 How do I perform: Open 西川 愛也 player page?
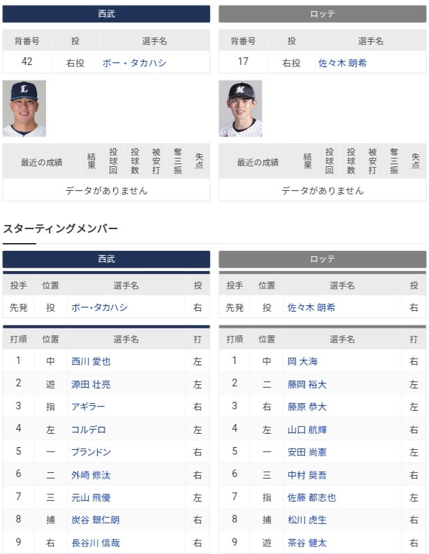click(x=91, y=361)
